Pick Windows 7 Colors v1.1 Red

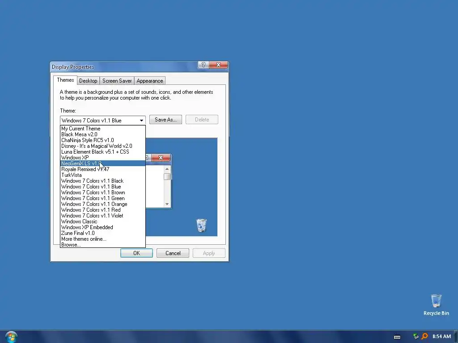(x=103, y=210)
